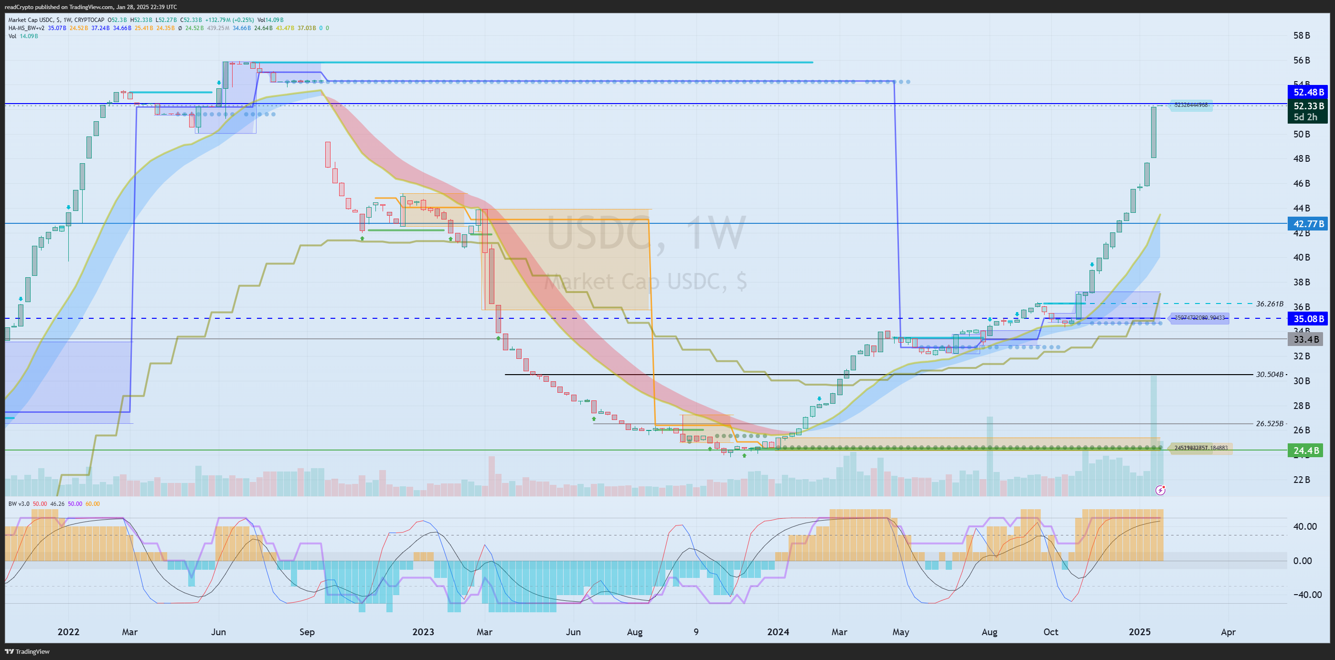Click the pink lightning bolt event icon
This screenshot has height=660, width=1335.
click(x=1160, y=490)
